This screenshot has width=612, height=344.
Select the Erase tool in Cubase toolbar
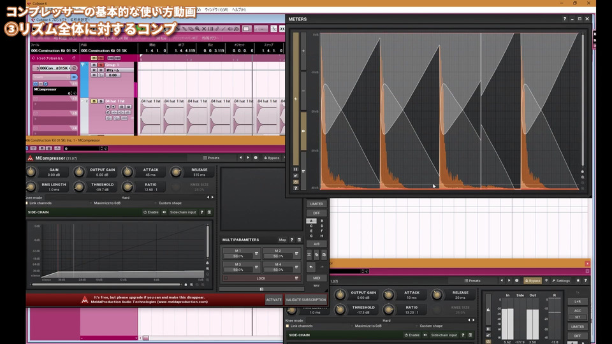coord(191,29)
